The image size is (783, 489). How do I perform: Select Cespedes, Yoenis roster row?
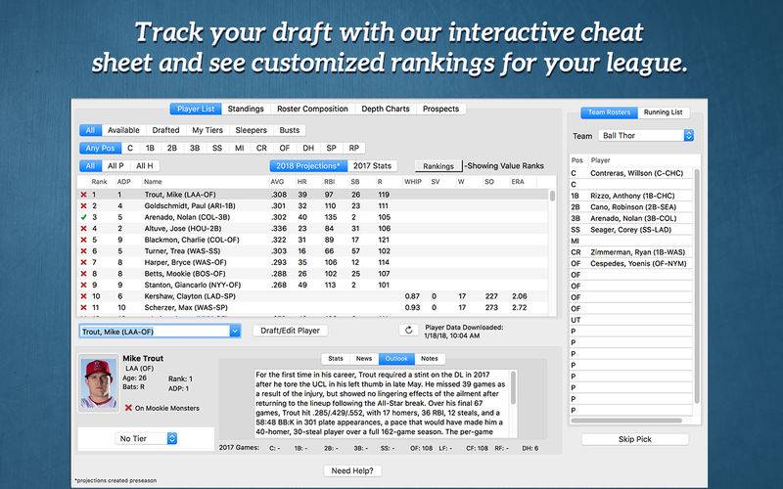click(631, 263)
